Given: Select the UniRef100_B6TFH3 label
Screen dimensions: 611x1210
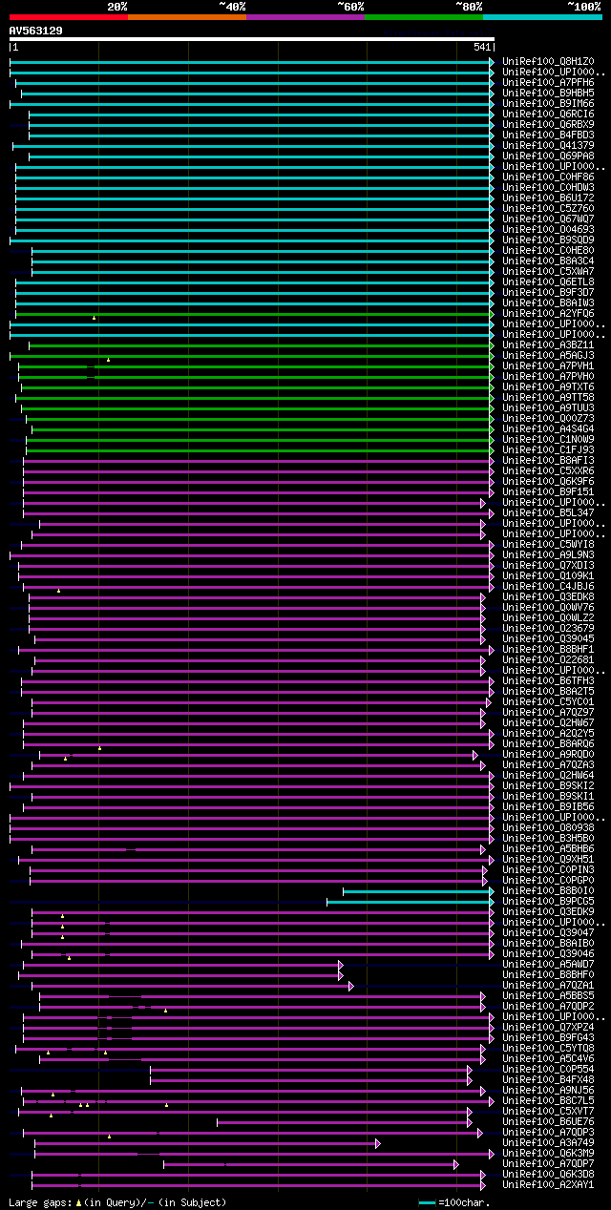Looking at the screenshot, I should tap(548, 681).
